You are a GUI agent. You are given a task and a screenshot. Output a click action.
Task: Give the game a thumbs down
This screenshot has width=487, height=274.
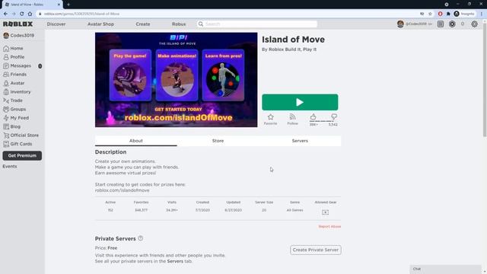click(334, 116)
